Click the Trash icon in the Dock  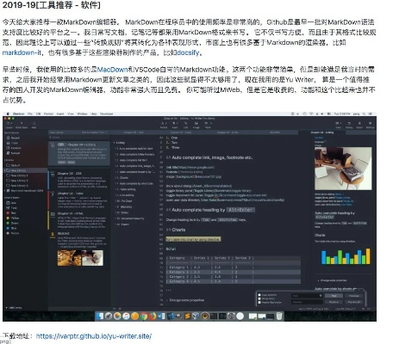[x=279, y=316]
